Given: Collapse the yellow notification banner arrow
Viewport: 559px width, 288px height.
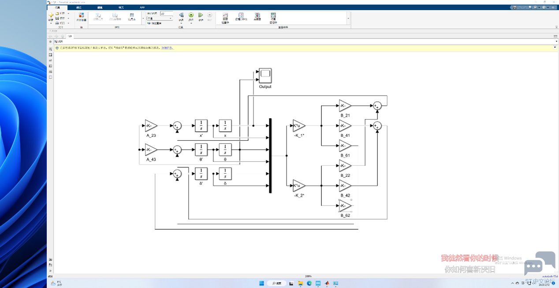Looking at the screenshot, I should tap(555, 47).
